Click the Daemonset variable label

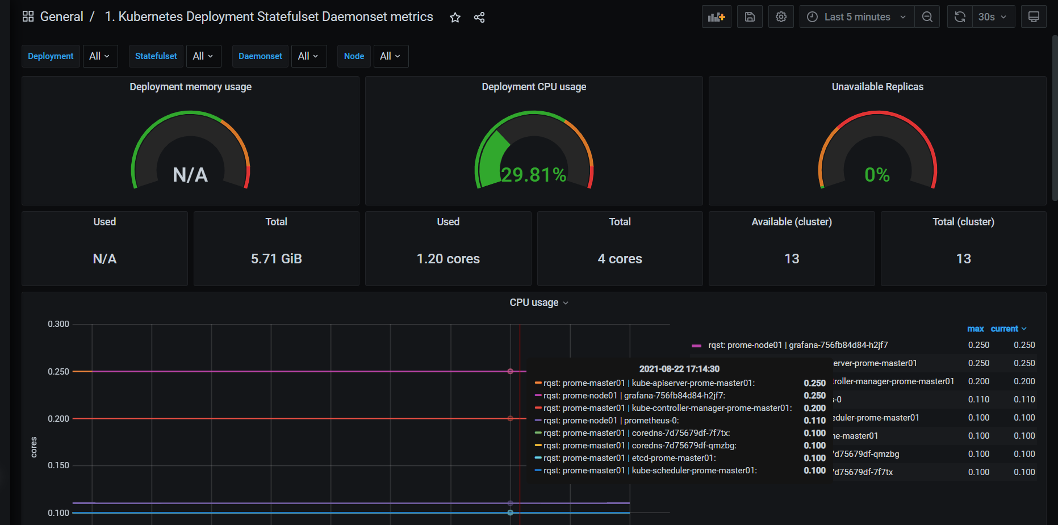(x=260, y=56)
